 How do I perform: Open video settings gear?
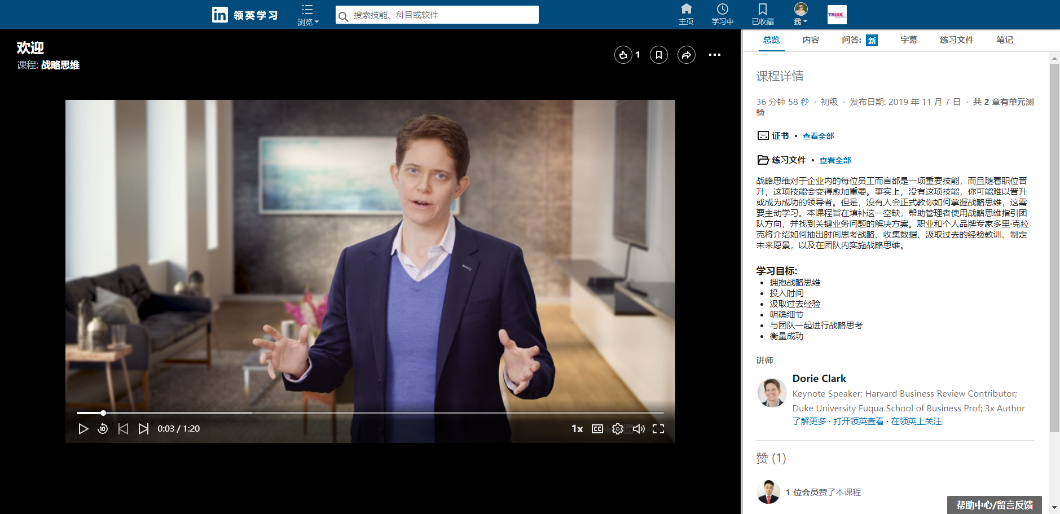tap(618, 429)
